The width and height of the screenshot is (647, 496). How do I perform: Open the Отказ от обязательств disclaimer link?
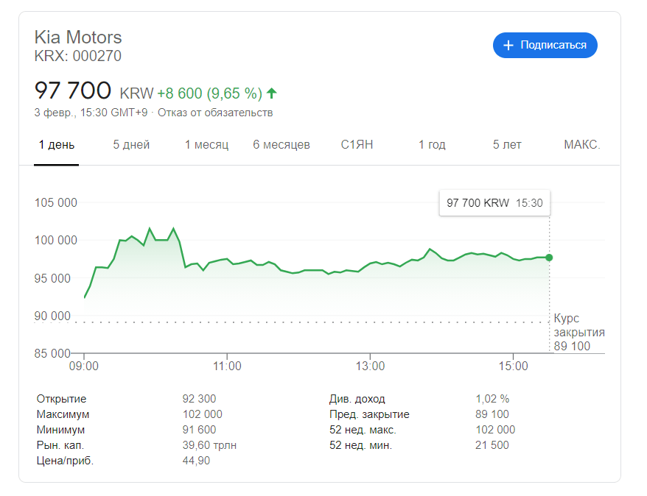(215, 113)
